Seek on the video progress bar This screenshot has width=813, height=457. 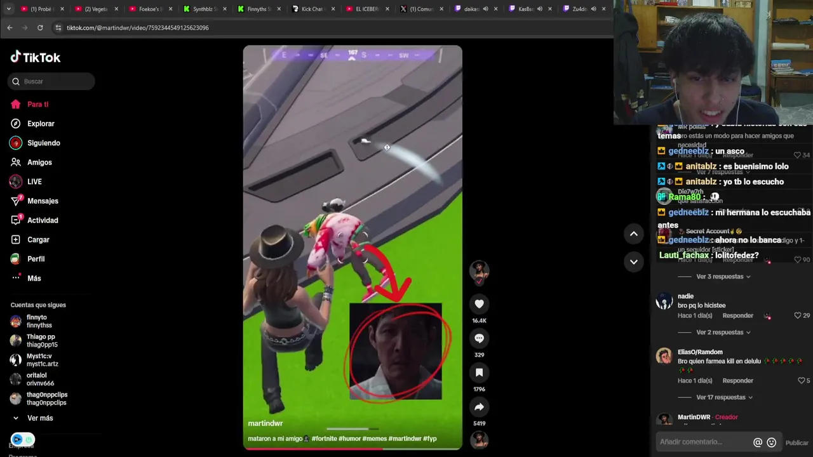(x=353, y=448)
